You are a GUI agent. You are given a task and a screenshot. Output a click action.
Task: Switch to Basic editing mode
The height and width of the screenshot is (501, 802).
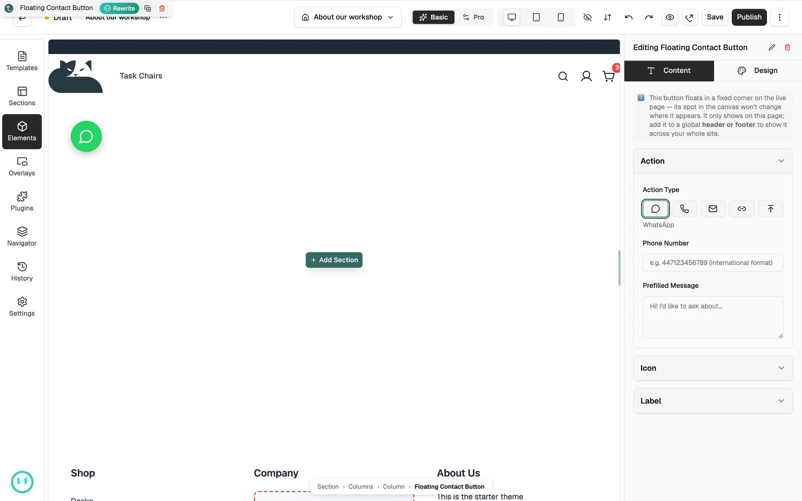433,17
